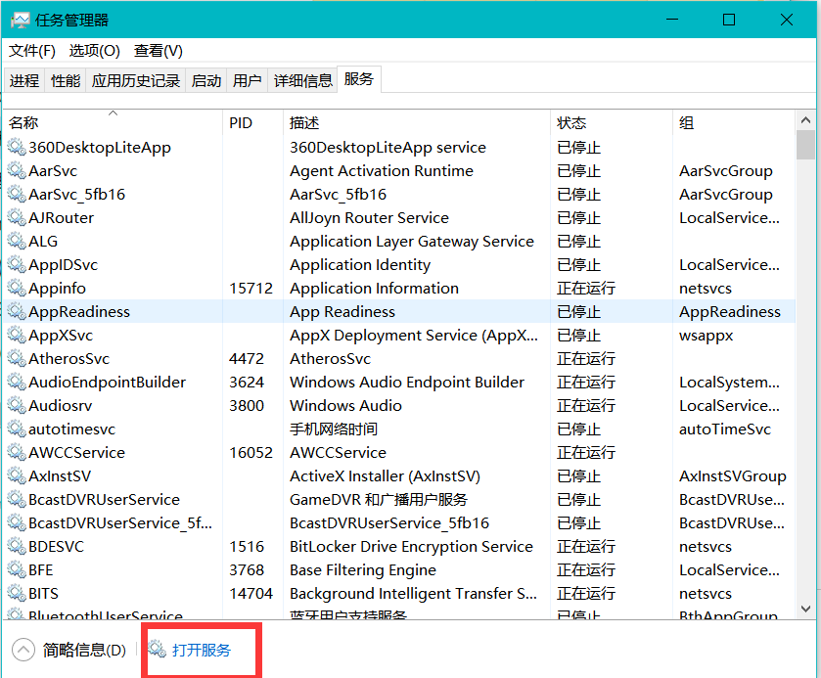Screen dimensions: 821x678
Task: Select the BcastDVRUserService_5f... name cell
Action: click(x=120, y=523)
